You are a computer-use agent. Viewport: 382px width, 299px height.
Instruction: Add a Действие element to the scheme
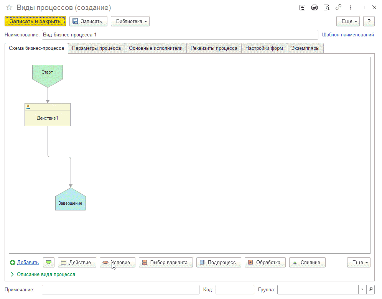click(x=77, y=263)
